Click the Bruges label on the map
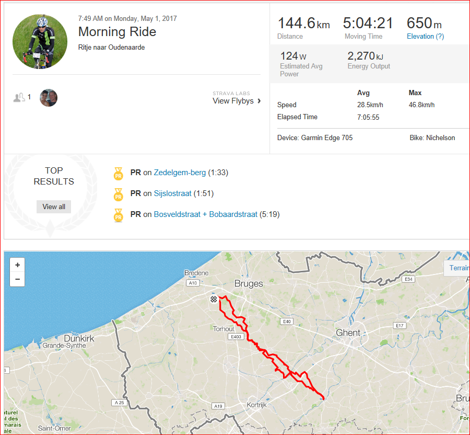This screenshot has width=470, height=435. point(249,284)
